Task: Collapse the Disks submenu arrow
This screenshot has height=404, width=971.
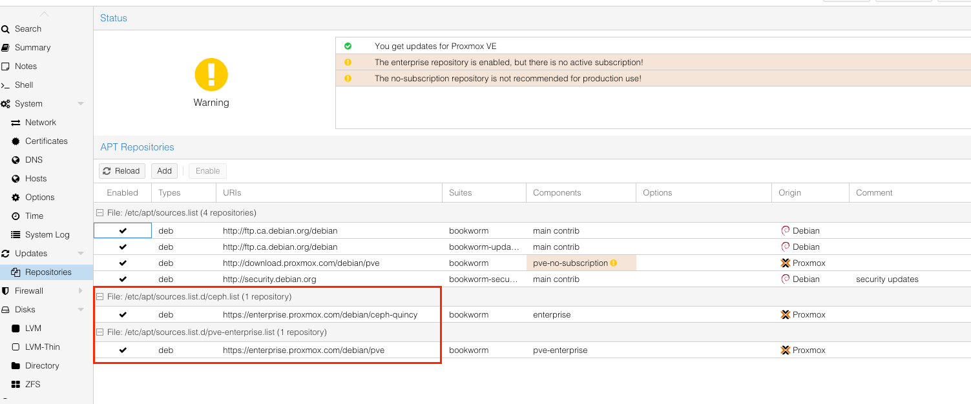Action: point(81,309)
